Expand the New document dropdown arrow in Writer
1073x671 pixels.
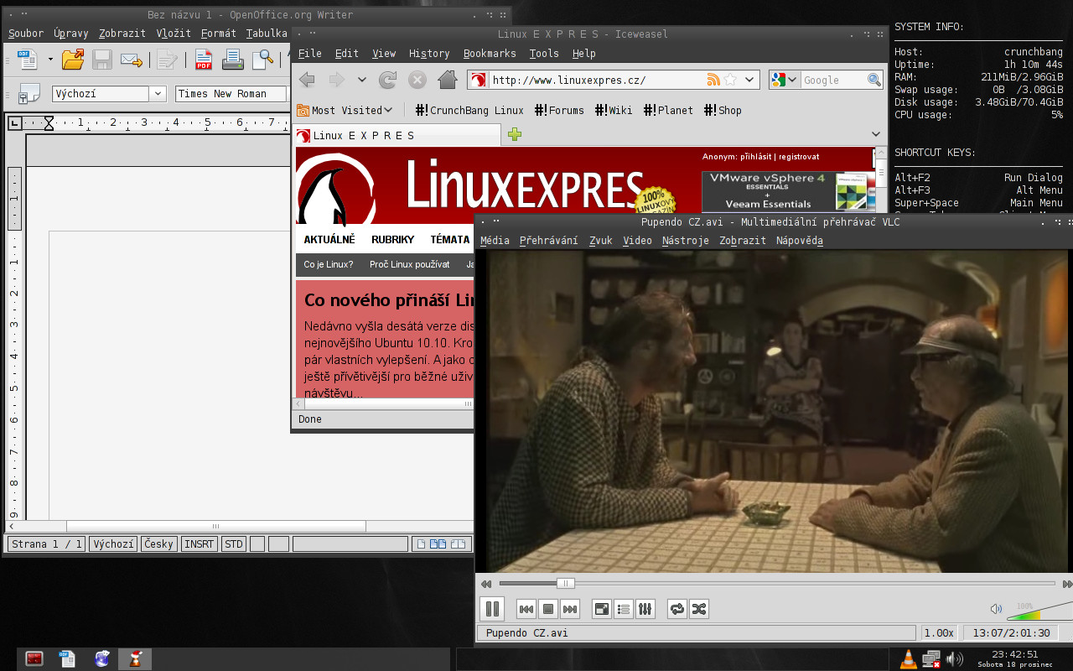(50, 60)
